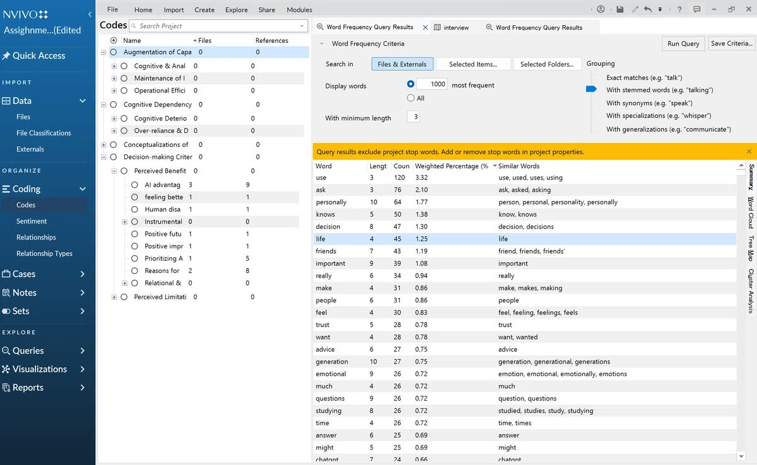Click the results list scrollbar down arrow
The image size is (757, 465).
741,456
